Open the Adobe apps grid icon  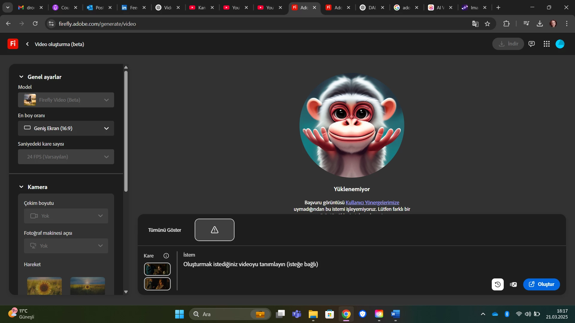(x=547, y=44)
